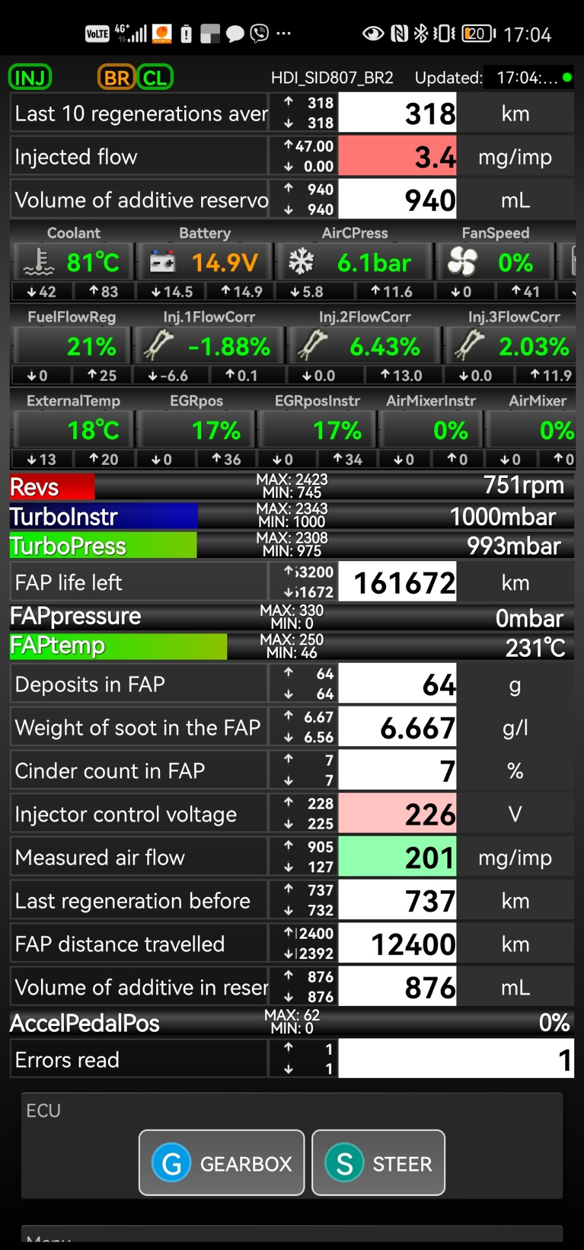Screen dimensions: 584x1250
Task: Open the GEARBOX ECU button
Action: [x=221, y=1163]
